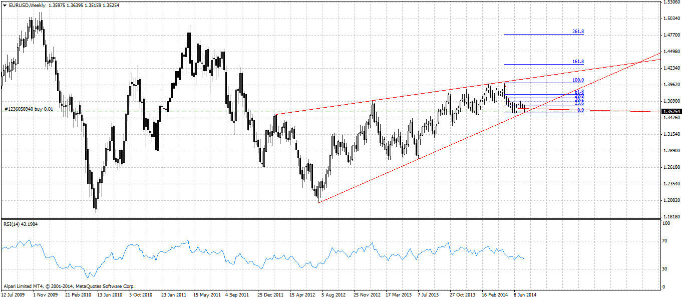The image size is (682, 299).
Task: Click the 25 Nov 2012 date label
Action: pyautogui.click(x=367, y=295)
